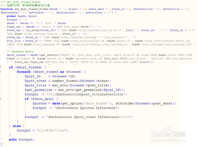Collapse the 'if ($most_viewed)' code block
Image resolution: width=197 pixels, height=147 pixels.
click(0, 67)
